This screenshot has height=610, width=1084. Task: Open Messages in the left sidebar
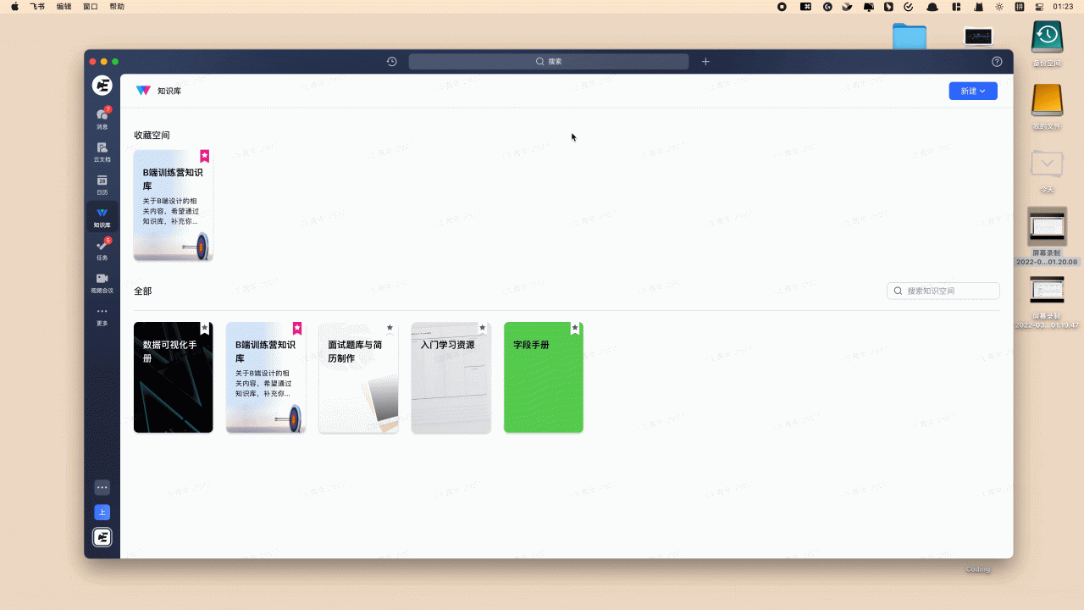[x=102, y=117]
